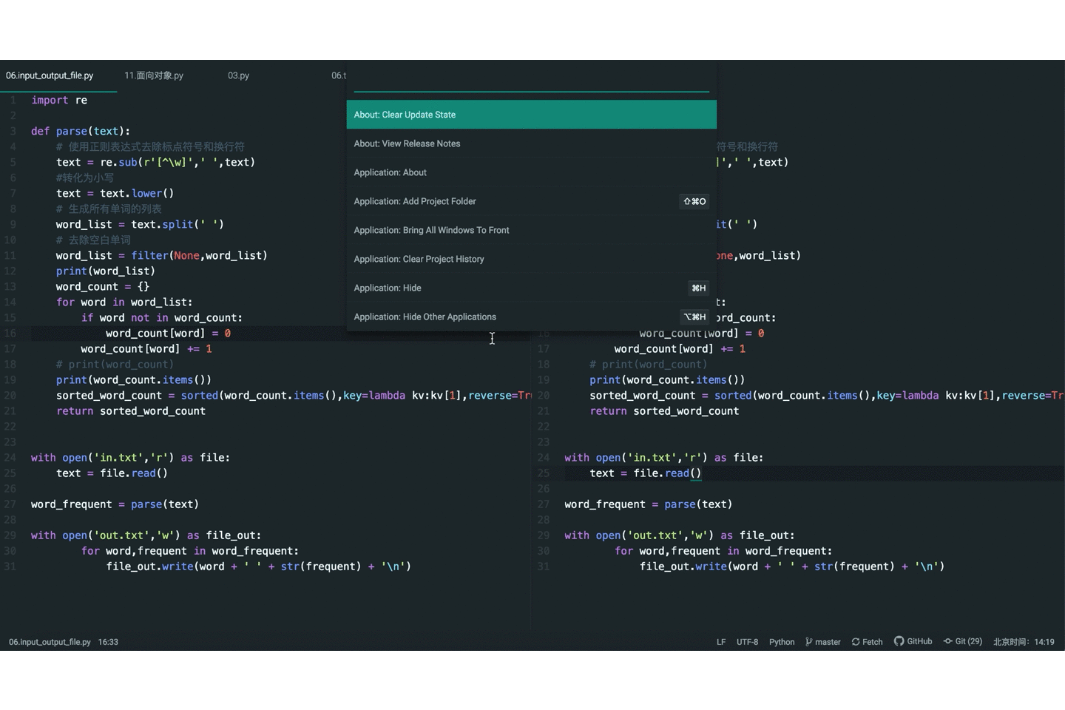
Task: Choose Application: Clear Project History
Action: tap(531, 259)
